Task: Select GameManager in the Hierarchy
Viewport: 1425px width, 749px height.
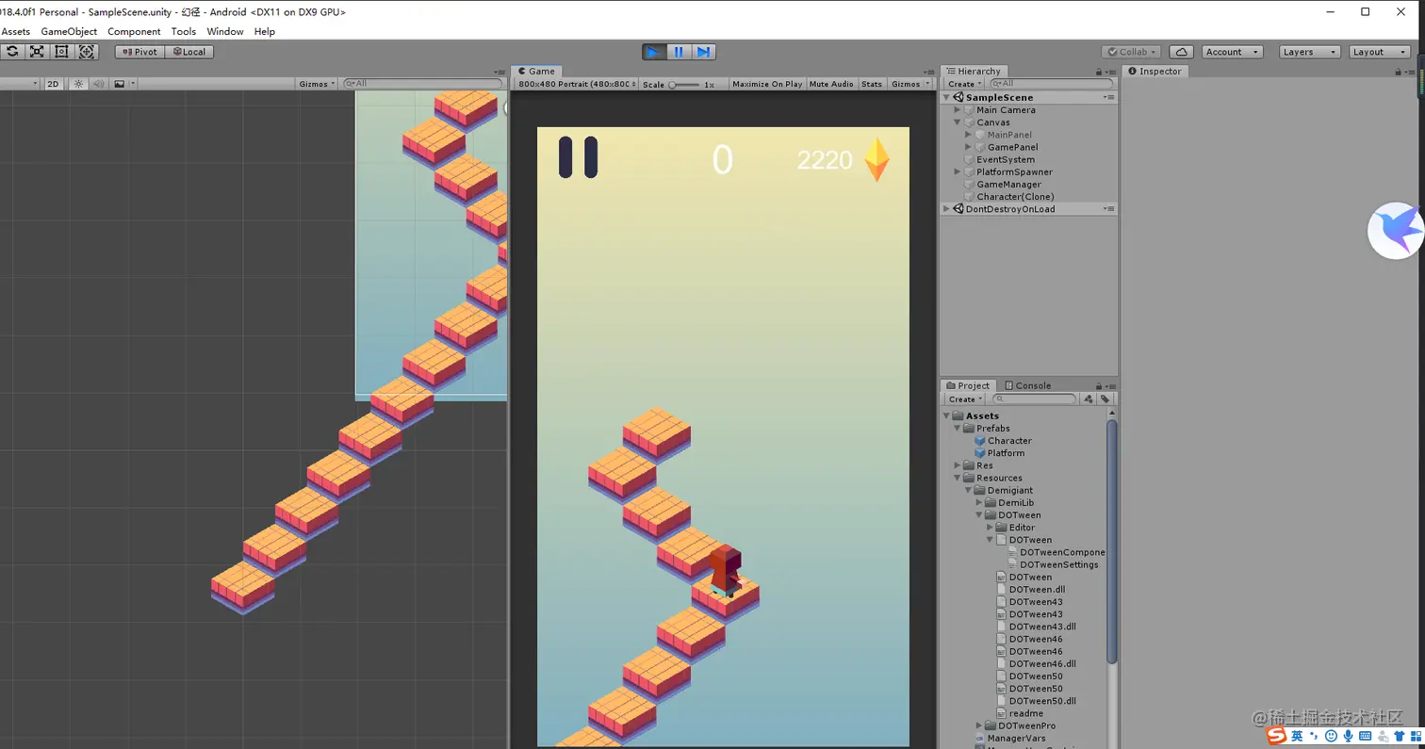Action: click(x=1008, y=185)
